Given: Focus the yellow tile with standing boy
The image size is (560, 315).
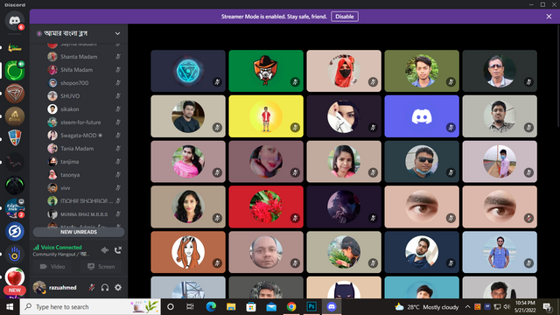Looking at the screenshot, I should [x=266, y=116].
